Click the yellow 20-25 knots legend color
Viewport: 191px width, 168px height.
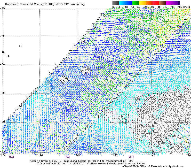coord(142,3)
